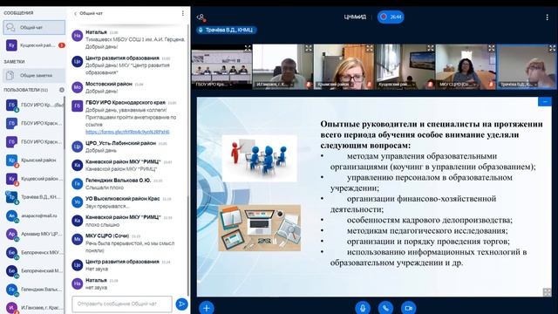Select first ГБОУ ИРО user in list

click(x=34, y=105)
